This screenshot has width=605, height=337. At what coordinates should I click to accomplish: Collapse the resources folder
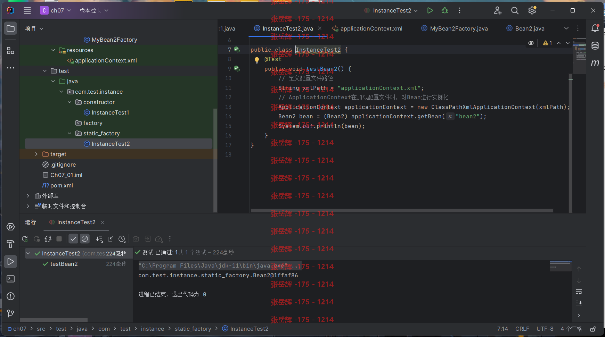tap(53, 50)
